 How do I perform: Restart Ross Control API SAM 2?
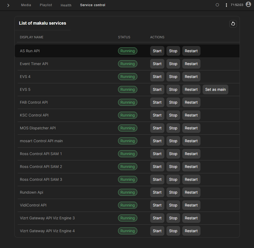point(191,167)
